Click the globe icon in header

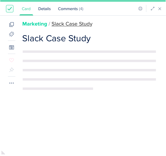click(x=140, y=9)
